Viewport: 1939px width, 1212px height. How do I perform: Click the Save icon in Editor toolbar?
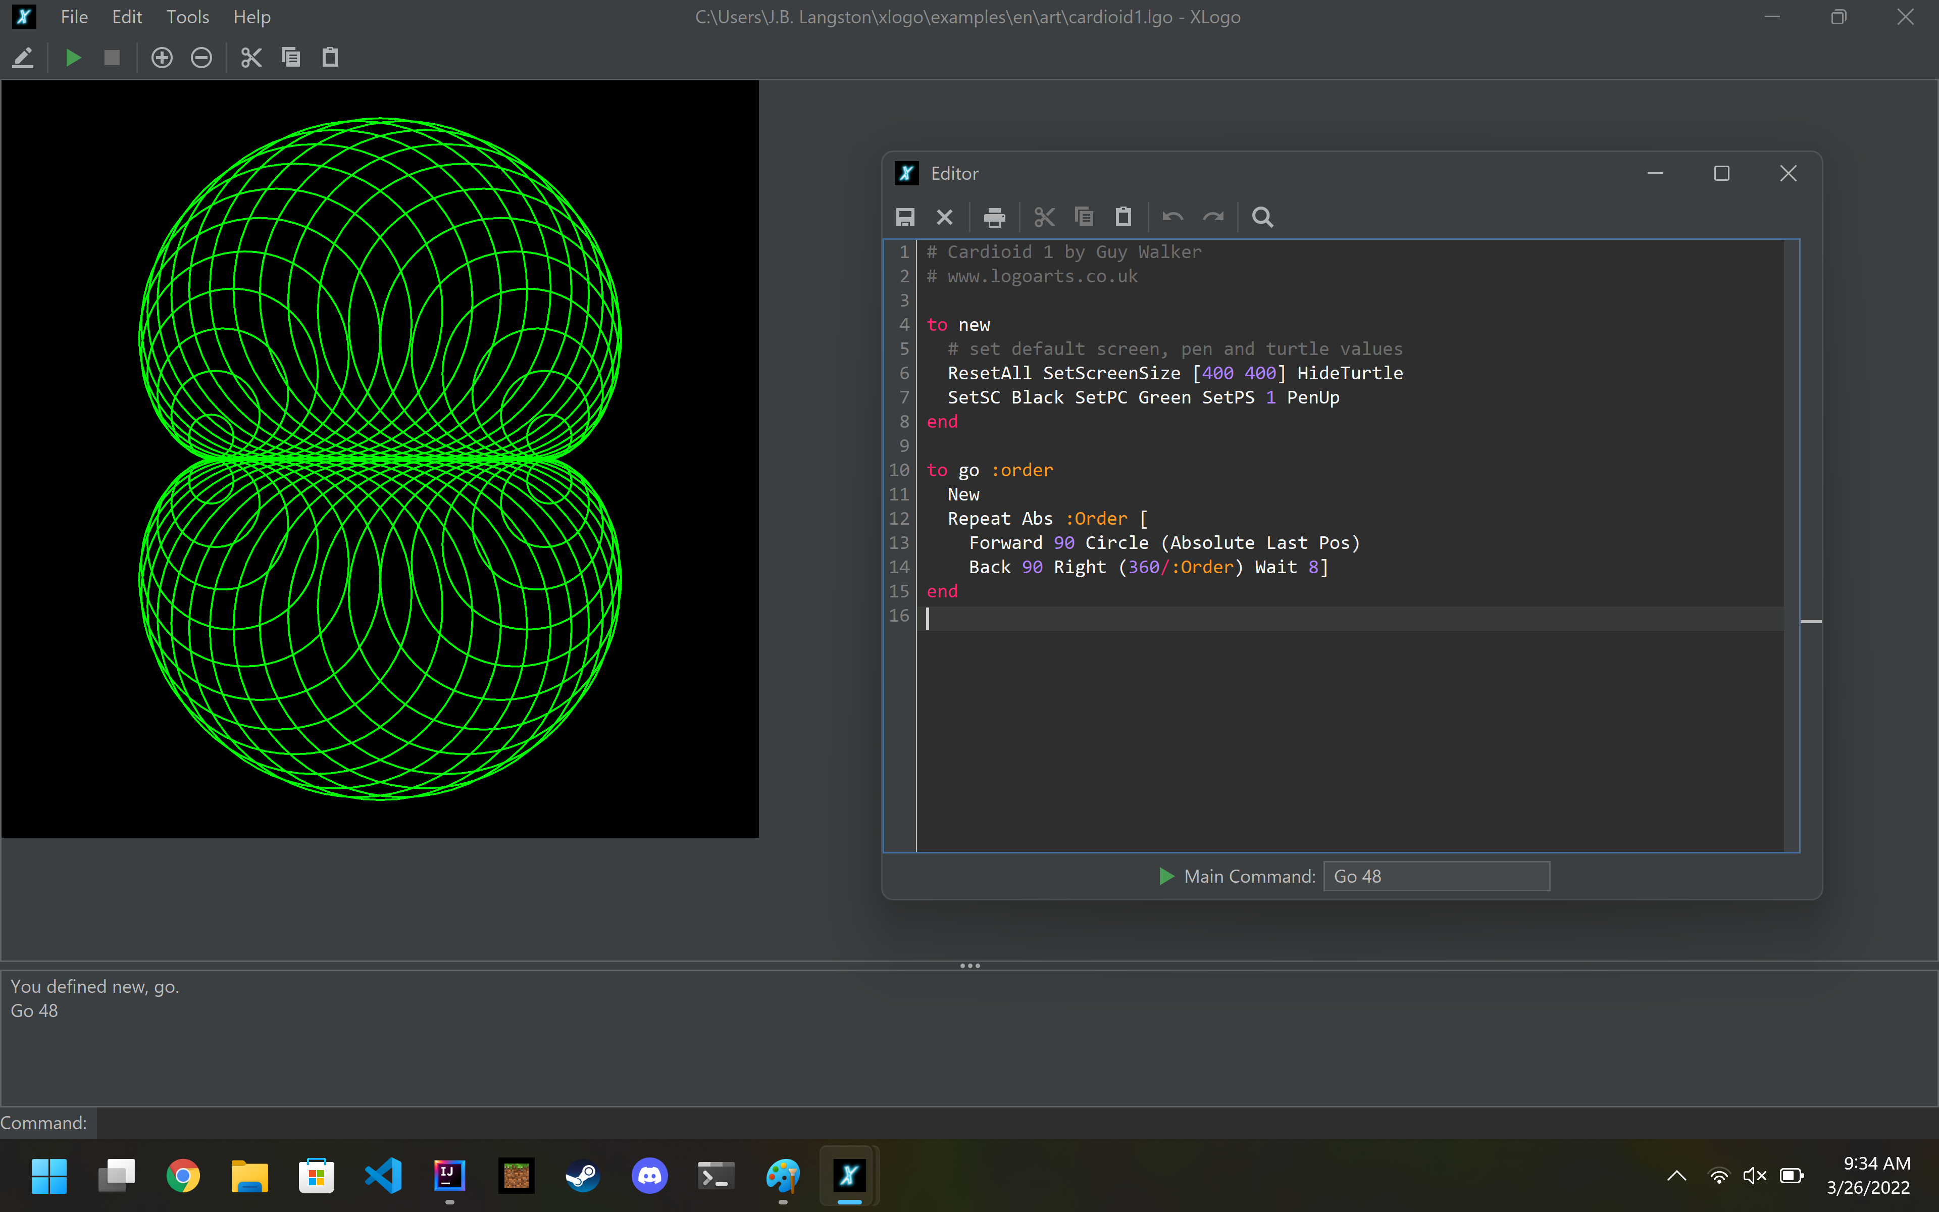click(905, 217)
